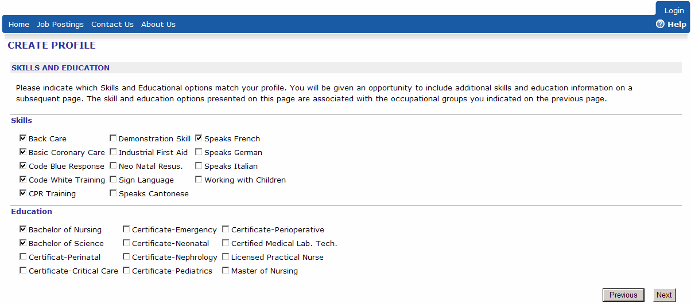Go to the Home menu item
This screenshot has height=305, width=691.
tap(19, 24)
